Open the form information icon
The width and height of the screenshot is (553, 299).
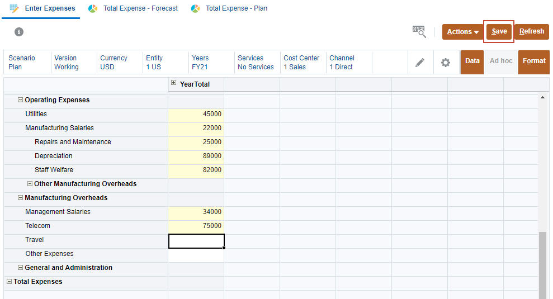point(19,32)
